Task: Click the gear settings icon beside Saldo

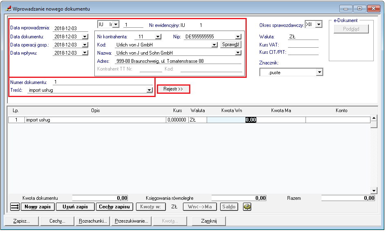Action: coord(247,207)
